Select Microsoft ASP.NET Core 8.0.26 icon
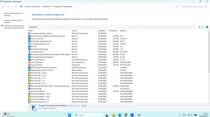 pos(29,86)
